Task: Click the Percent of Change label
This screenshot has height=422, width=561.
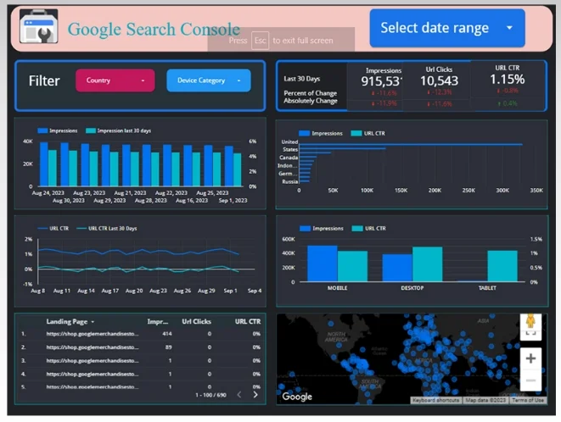Action: click(310, 93)
